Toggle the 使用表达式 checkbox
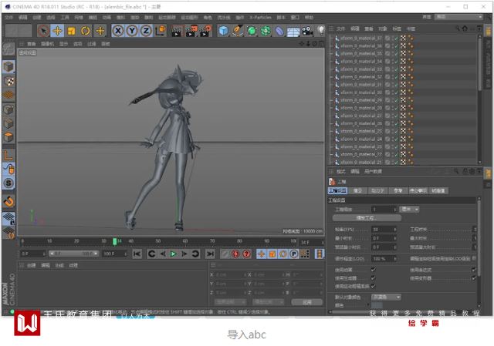The width and height of the screenshot is (494, 346). coord(473,270)
